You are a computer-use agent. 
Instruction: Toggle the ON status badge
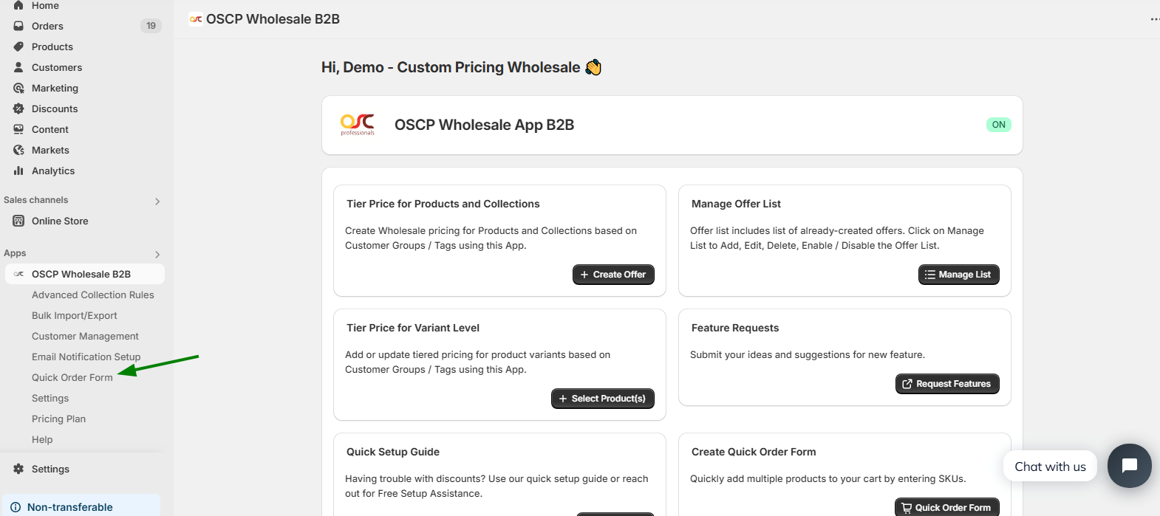pyautogui.click(x=998, y=125)
